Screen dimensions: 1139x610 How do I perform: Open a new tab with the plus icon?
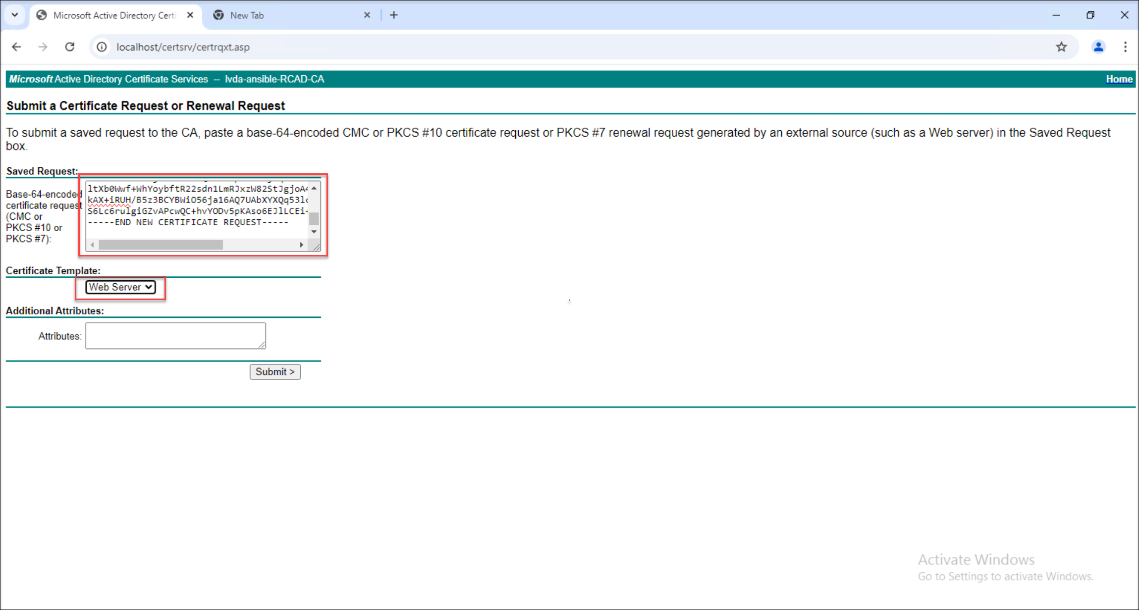394,15
